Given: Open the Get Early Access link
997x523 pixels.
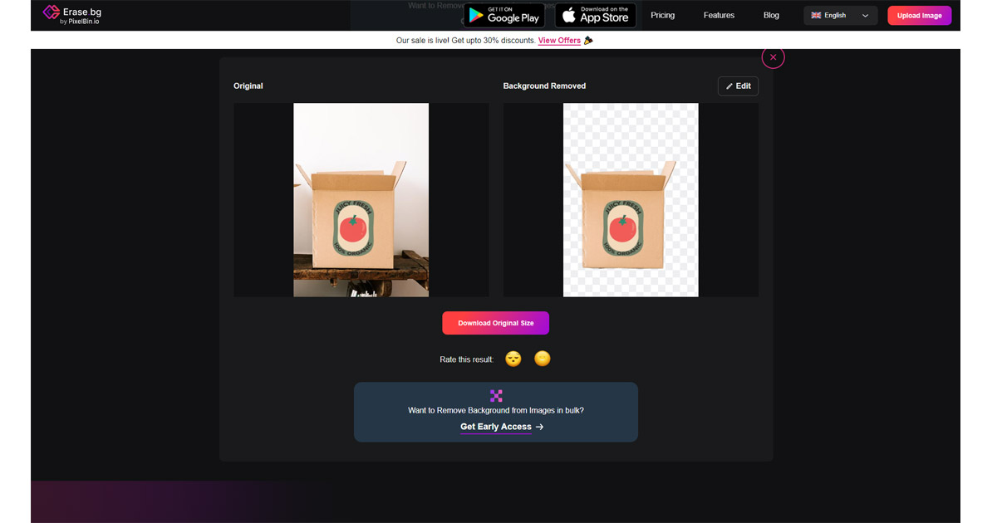Looking at the screenshot, I should 496,427.
